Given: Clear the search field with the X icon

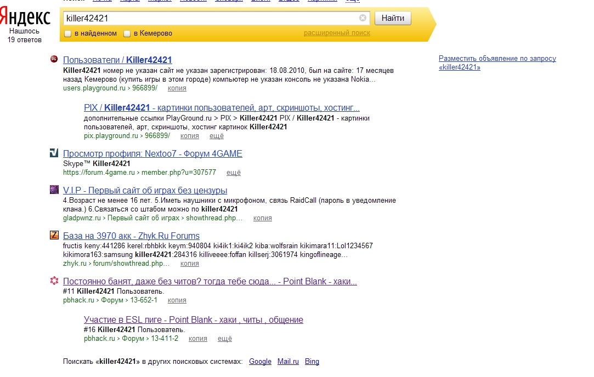Looking at the screenshot, I should coord(363,18).
